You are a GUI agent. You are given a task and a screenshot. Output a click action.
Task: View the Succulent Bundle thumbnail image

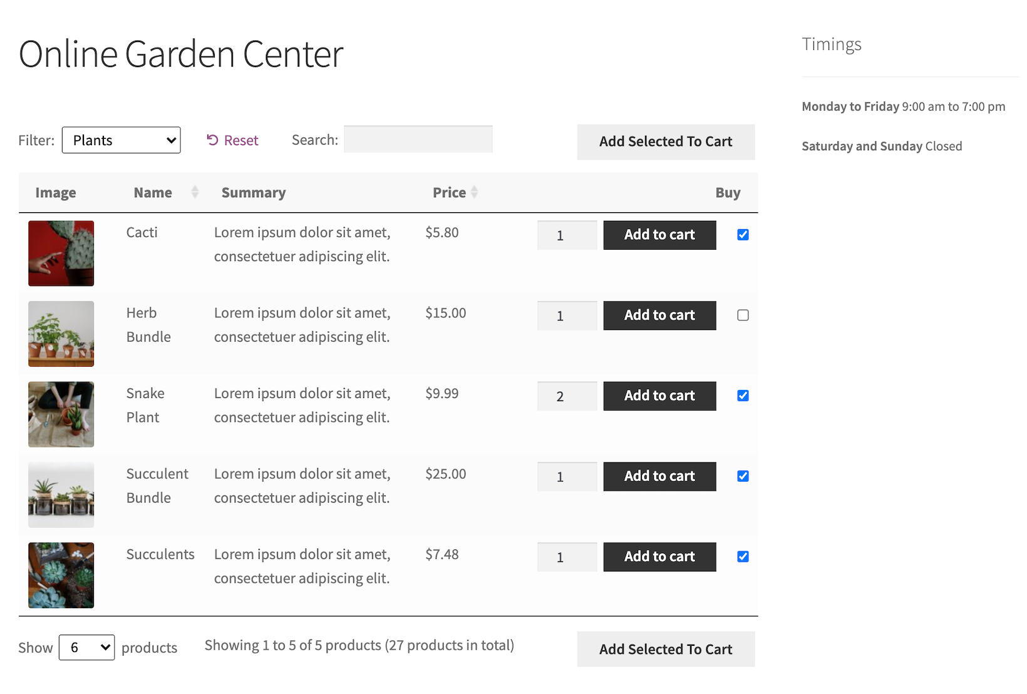click(x=61, y=494)
